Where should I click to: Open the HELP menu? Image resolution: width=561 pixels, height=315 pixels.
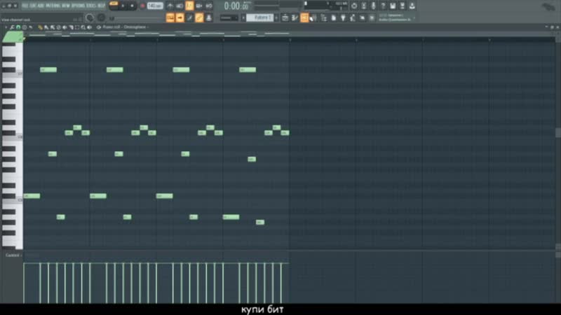[x=101, y=6]
